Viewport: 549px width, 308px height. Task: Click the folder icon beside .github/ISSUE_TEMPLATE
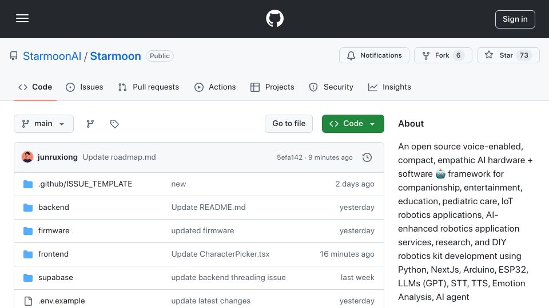click(28, 184)
